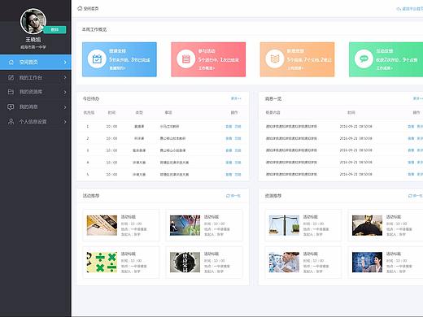Click the resource library folder icon in the sidebar

(11, 92)
